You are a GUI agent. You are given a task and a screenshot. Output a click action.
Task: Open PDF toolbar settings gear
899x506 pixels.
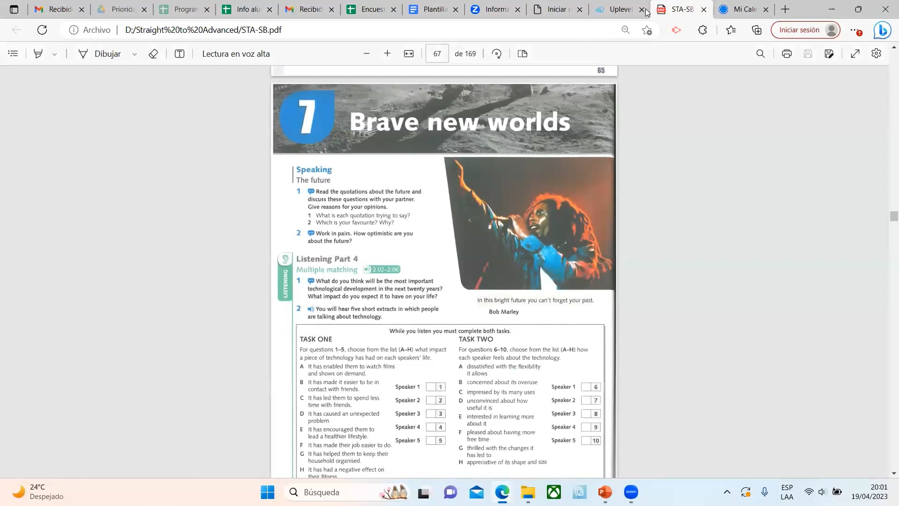[x=877, y=53]
